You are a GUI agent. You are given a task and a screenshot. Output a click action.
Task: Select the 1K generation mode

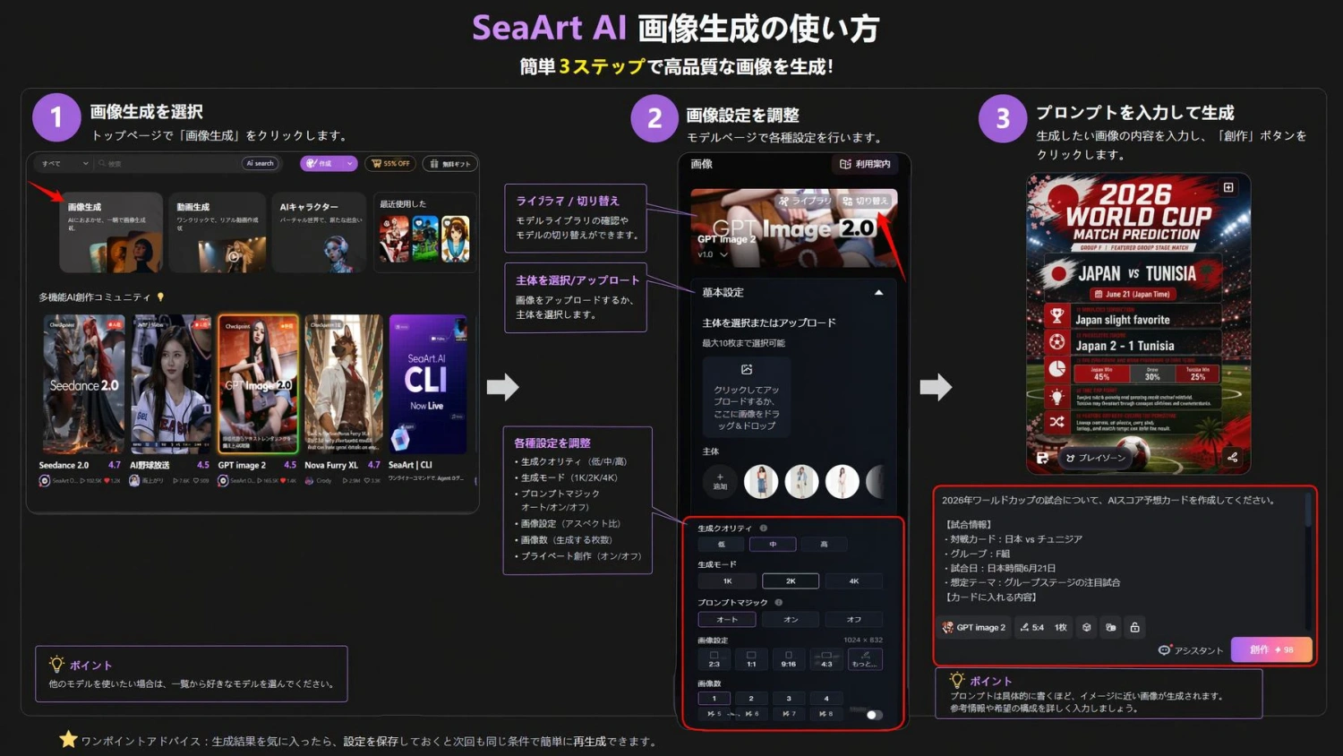point(727,581)
